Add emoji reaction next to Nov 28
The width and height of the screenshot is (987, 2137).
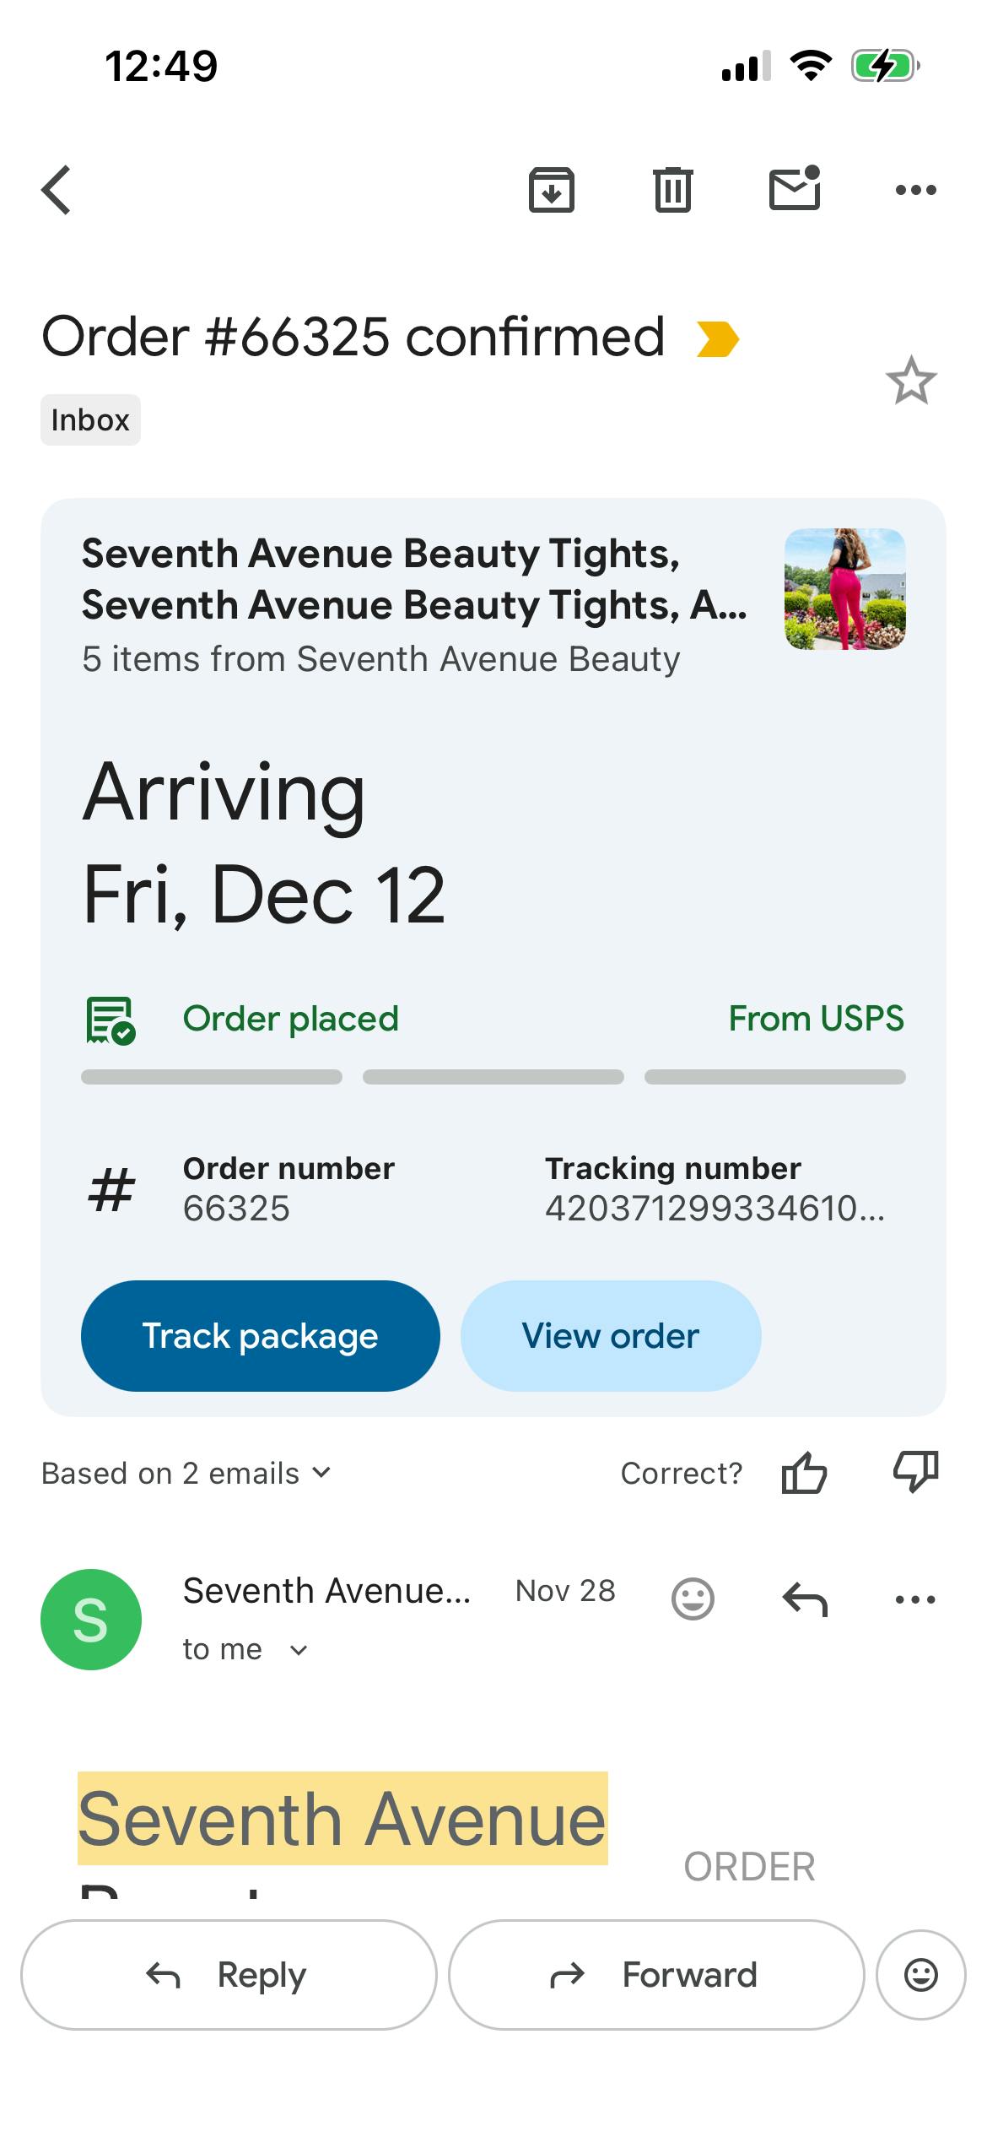pos(693,1599)
